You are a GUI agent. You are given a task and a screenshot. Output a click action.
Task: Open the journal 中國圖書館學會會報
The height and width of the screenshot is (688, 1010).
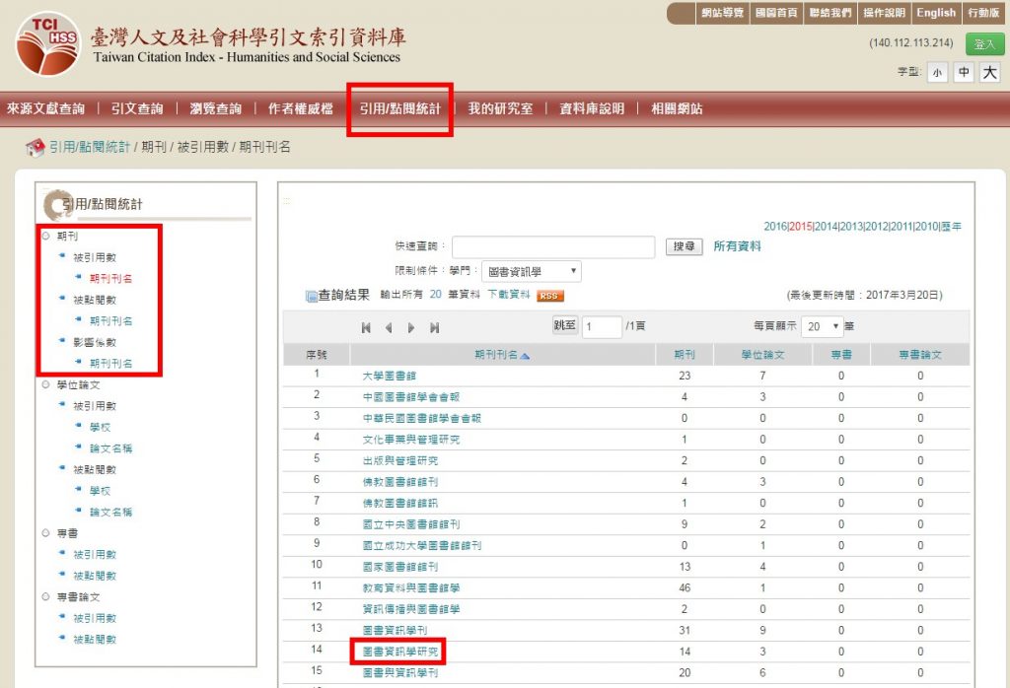click(411, 397)
